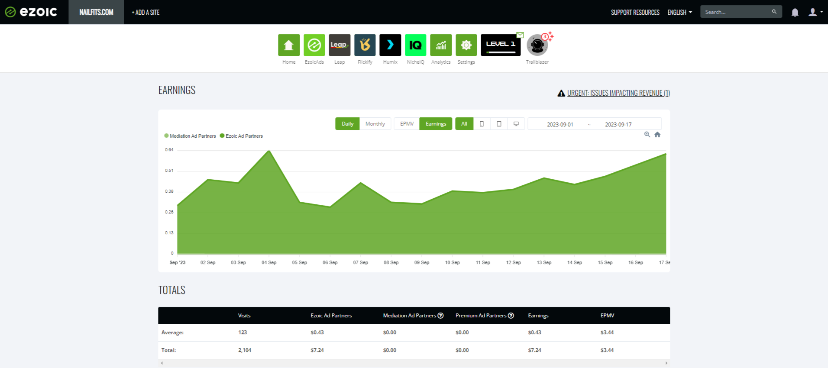Click the urgent warning triangle icon
This screenshot has width=828, height=368.
[x=561, y=93]
